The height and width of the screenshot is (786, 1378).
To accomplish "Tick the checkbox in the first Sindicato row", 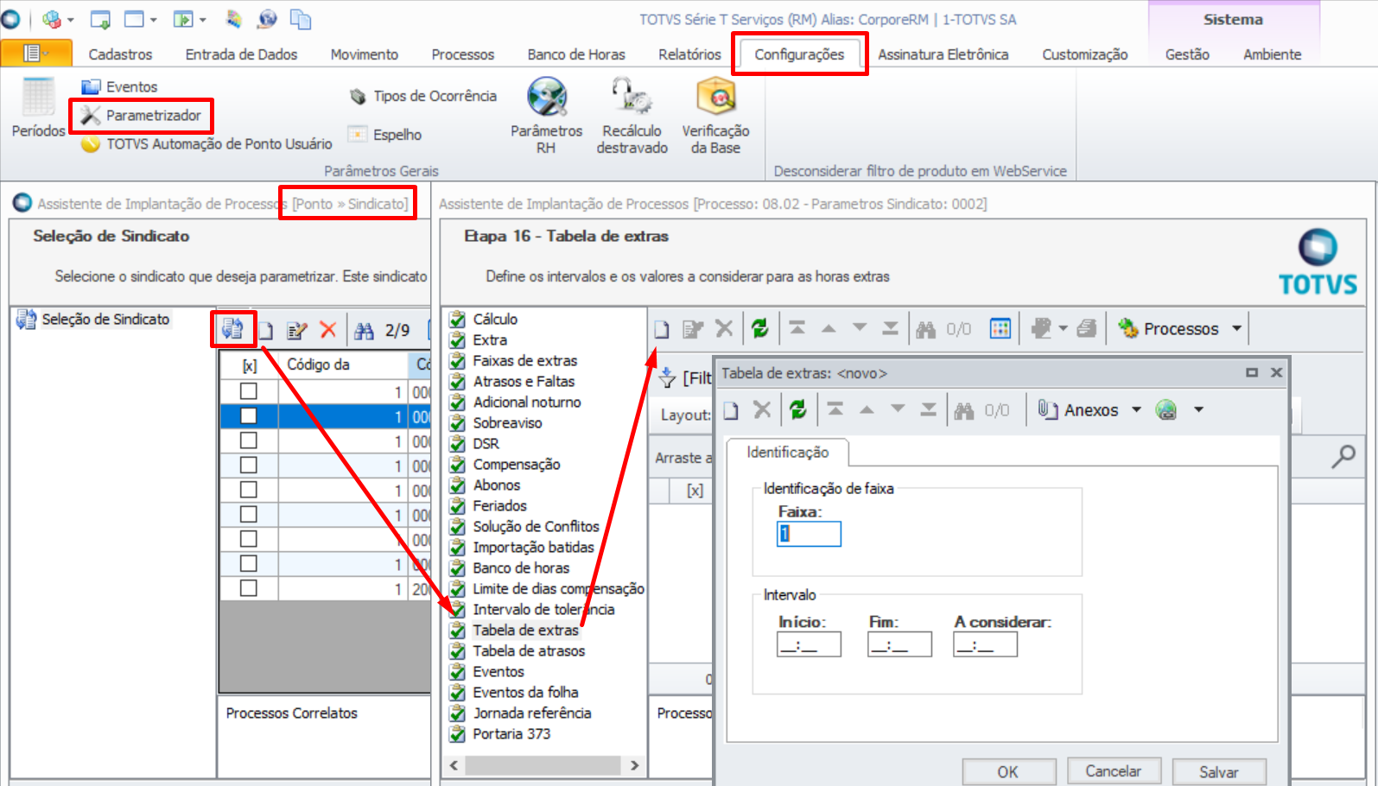I will [249, 391].
